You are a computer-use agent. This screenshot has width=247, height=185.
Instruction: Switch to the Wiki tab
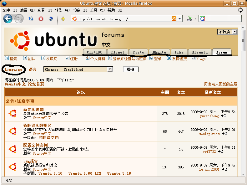pos(179,52)
